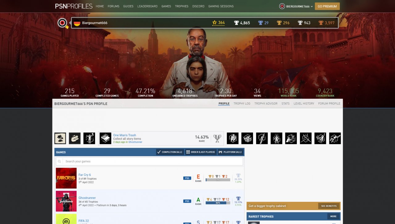This screenshot has height=224, width=395.
Task: Open the second recent trophy icon beside palm tree
Action: (x=75, y=138)
